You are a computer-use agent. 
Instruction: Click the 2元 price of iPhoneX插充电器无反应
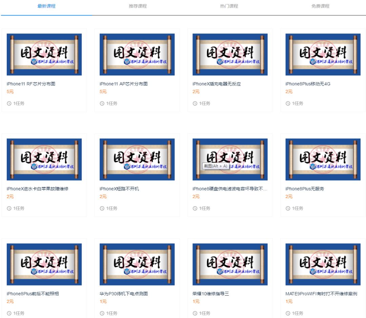click(196, 92)
